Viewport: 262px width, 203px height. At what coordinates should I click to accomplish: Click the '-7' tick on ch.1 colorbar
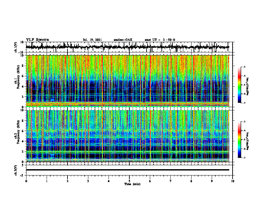tap(244, 103)
